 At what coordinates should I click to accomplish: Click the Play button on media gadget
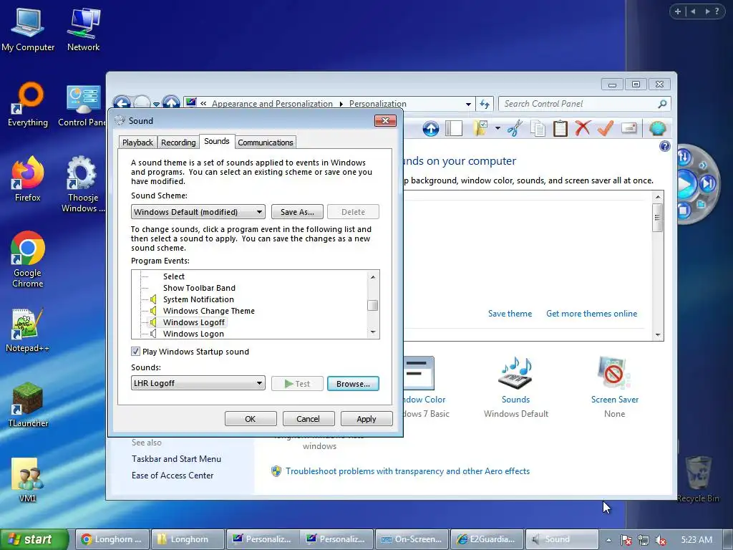[x=686, y=184]
